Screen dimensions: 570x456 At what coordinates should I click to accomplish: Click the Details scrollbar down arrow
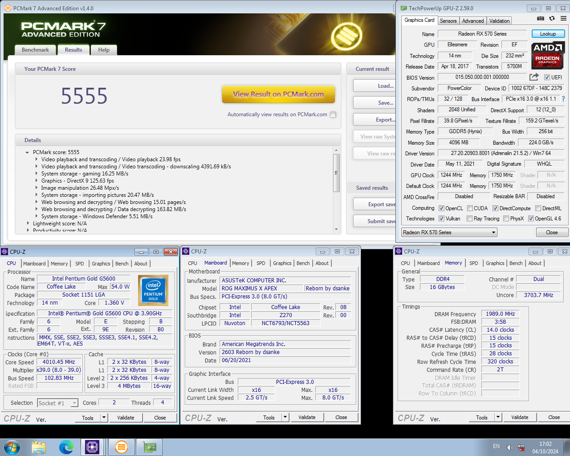click(x=336, y=230)
